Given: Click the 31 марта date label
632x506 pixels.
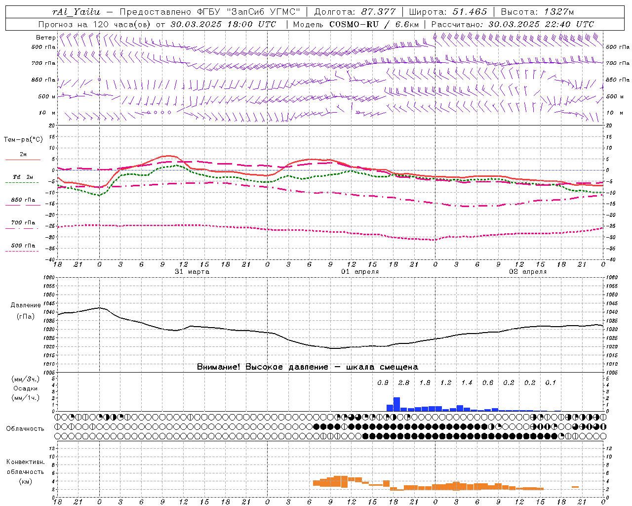Looking at the screenshot, I should (x=192, y=272).
